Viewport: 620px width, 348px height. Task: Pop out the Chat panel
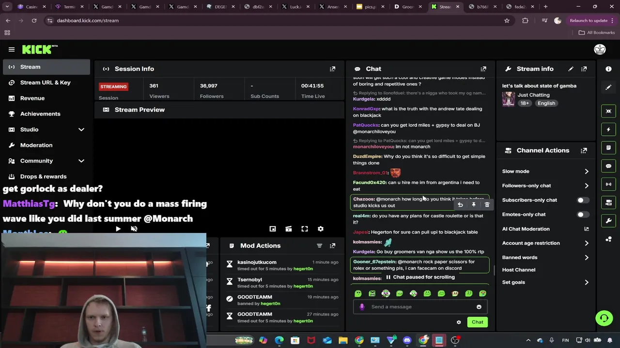pos(483,69)
